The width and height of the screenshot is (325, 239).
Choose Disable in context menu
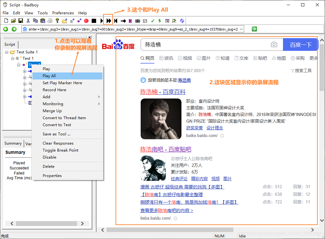tap(67, 157)
